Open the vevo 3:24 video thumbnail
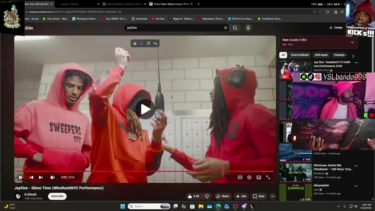Image resolution: width=375 pixels, height=211 pixels. pyautogui.click(x=295, y=153)
